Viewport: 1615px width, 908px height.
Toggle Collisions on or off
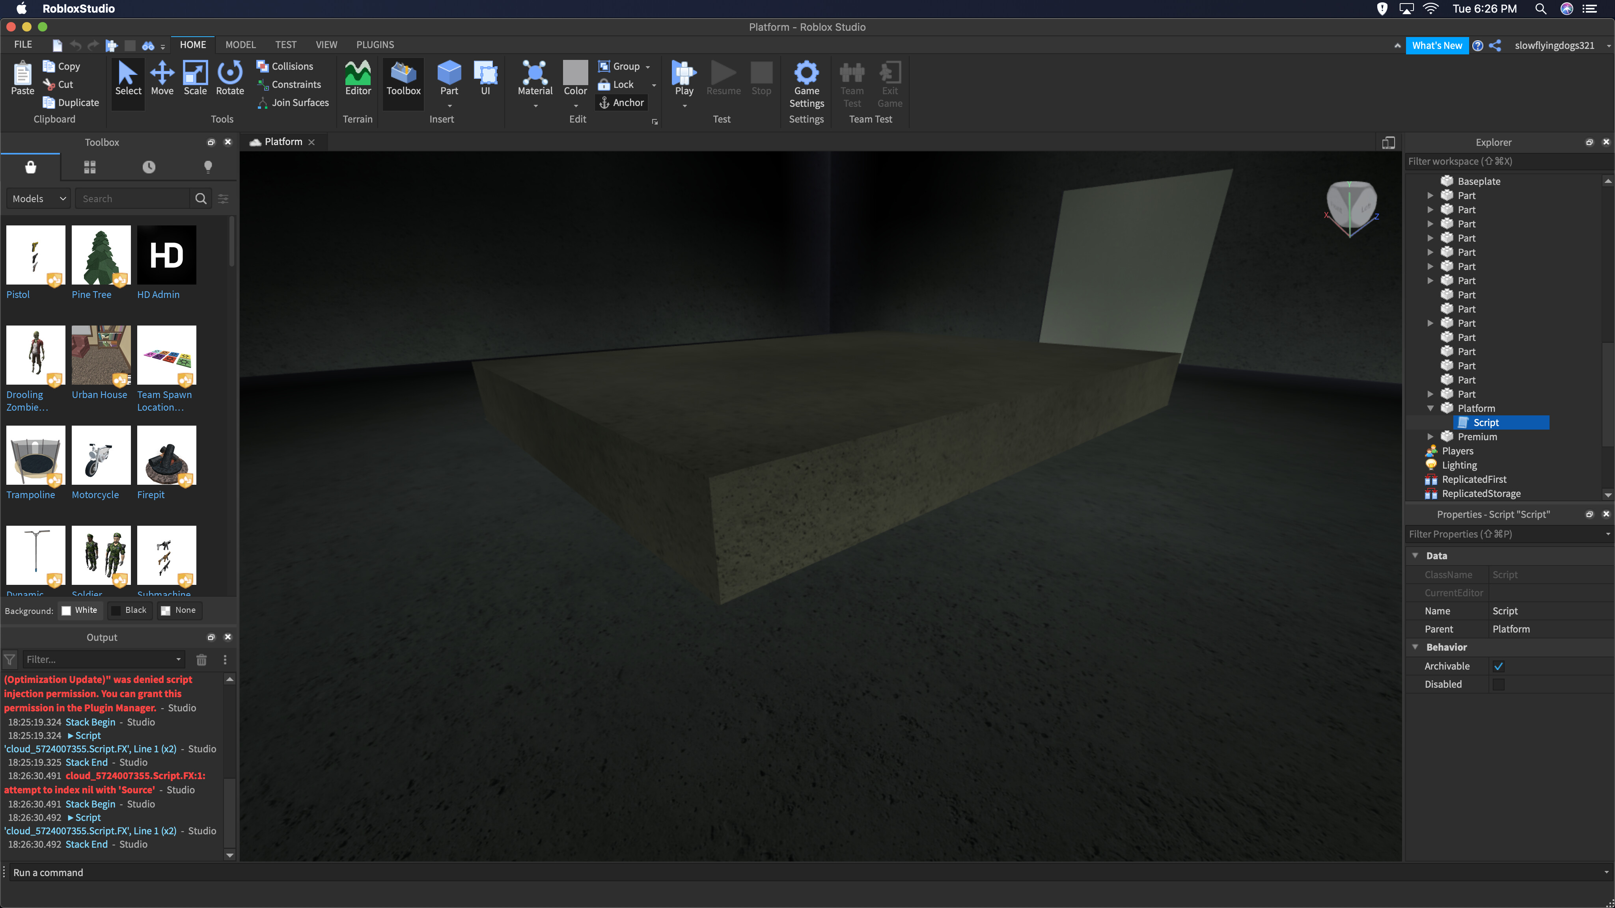pos(285,66)
